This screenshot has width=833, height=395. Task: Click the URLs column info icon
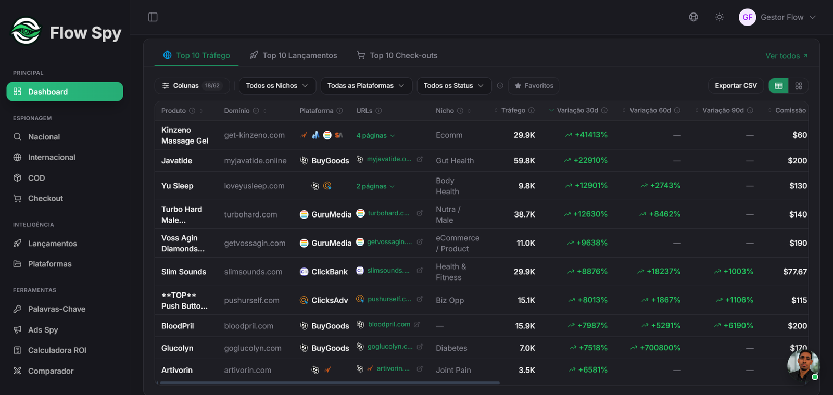pos(378,111)
